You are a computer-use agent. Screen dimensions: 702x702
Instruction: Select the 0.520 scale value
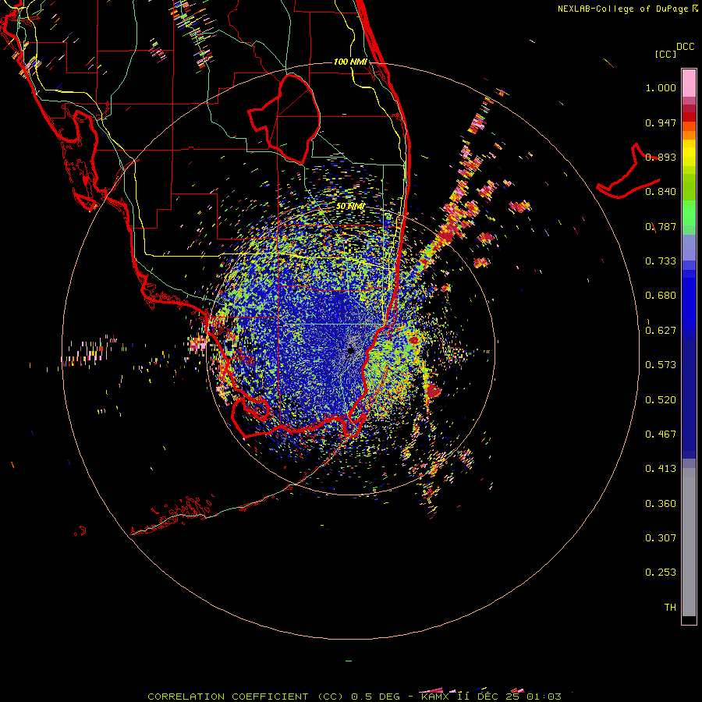[x=661, y=400]
